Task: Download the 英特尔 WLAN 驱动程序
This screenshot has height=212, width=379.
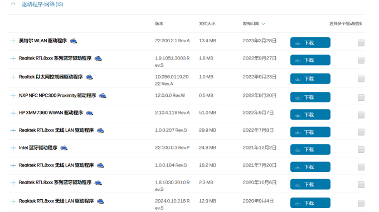Action: click(310, 43)
